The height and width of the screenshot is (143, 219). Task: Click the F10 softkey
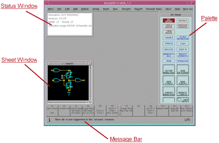(163, 110)
